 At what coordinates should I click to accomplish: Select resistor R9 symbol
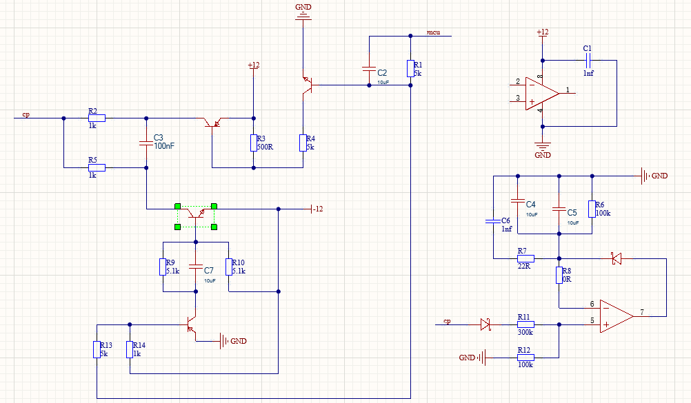coord(163,267)
